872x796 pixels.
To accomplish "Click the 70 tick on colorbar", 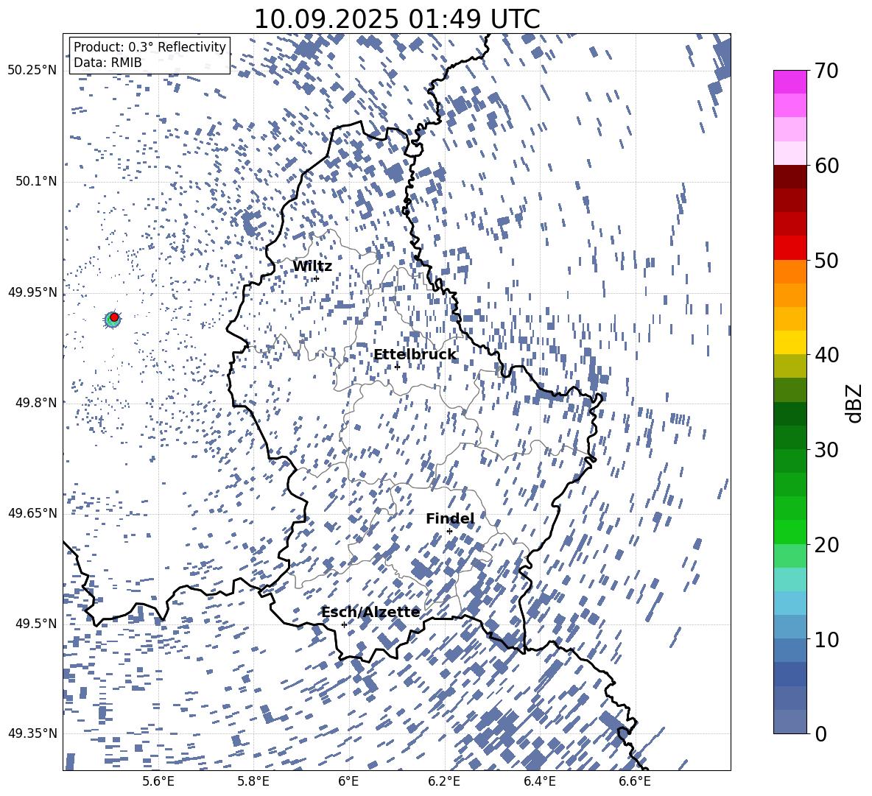I will (827, 71).
